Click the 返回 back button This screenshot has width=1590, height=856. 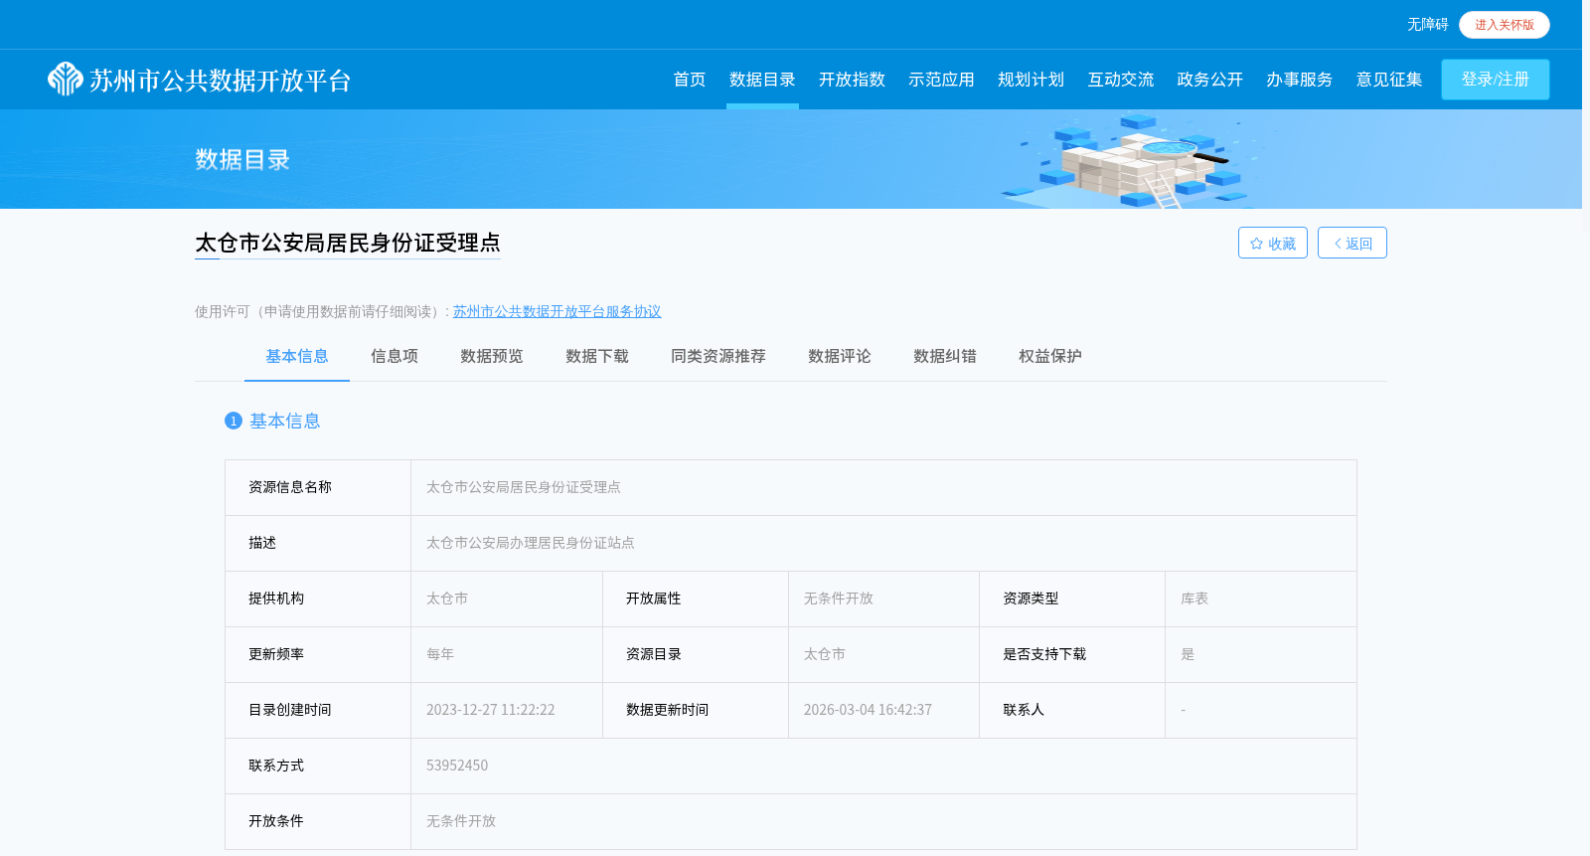1352,243
